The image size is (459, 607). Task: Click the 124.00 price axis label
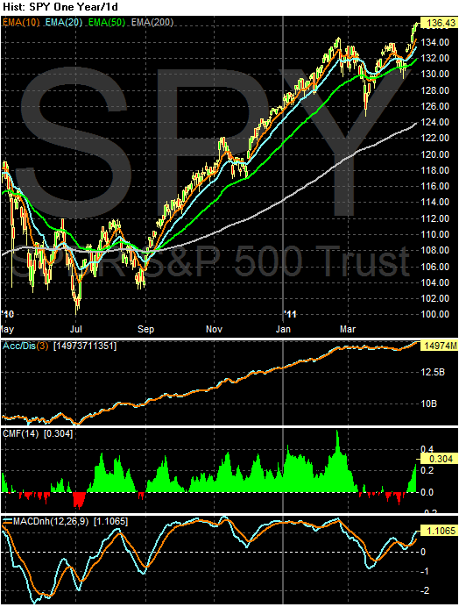[x=436, y=122]
